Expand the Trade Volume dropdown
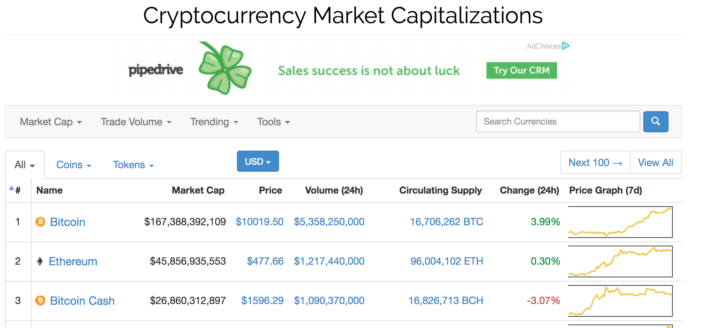Screen dimensions: 703x328 [136, 122]
